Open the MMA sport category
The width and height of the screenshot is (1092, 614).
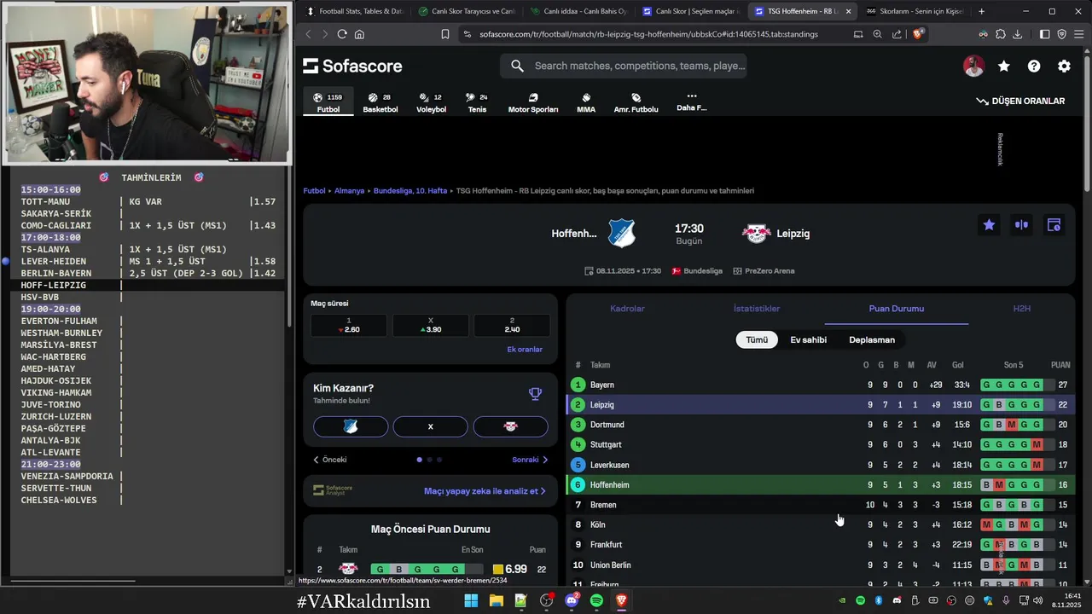pyautogui.click(x=586, y=102)
